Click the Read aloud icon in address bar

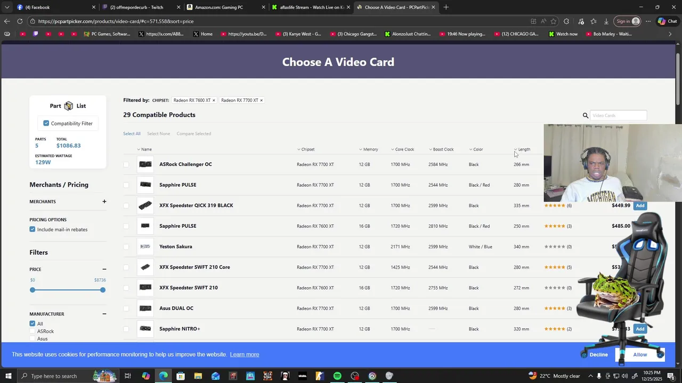tap(543, 21)
